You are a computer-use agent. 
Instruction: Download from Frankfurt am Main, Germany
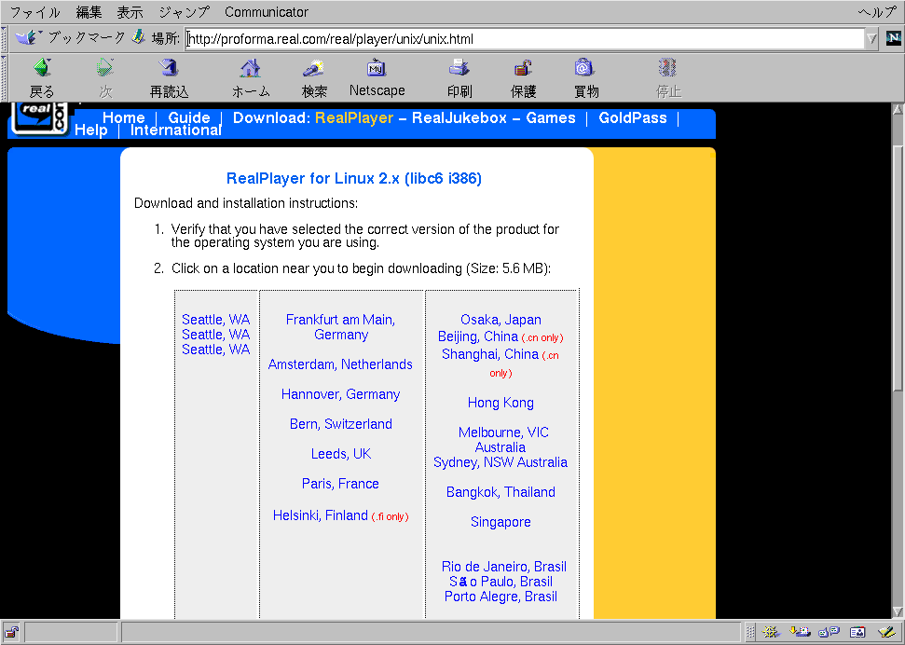340,327
